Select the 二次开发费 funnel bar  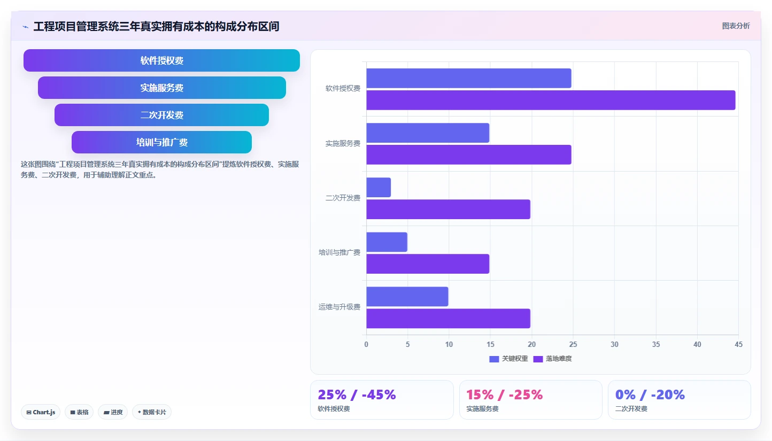pyautogui.click(x=161, y=115)
